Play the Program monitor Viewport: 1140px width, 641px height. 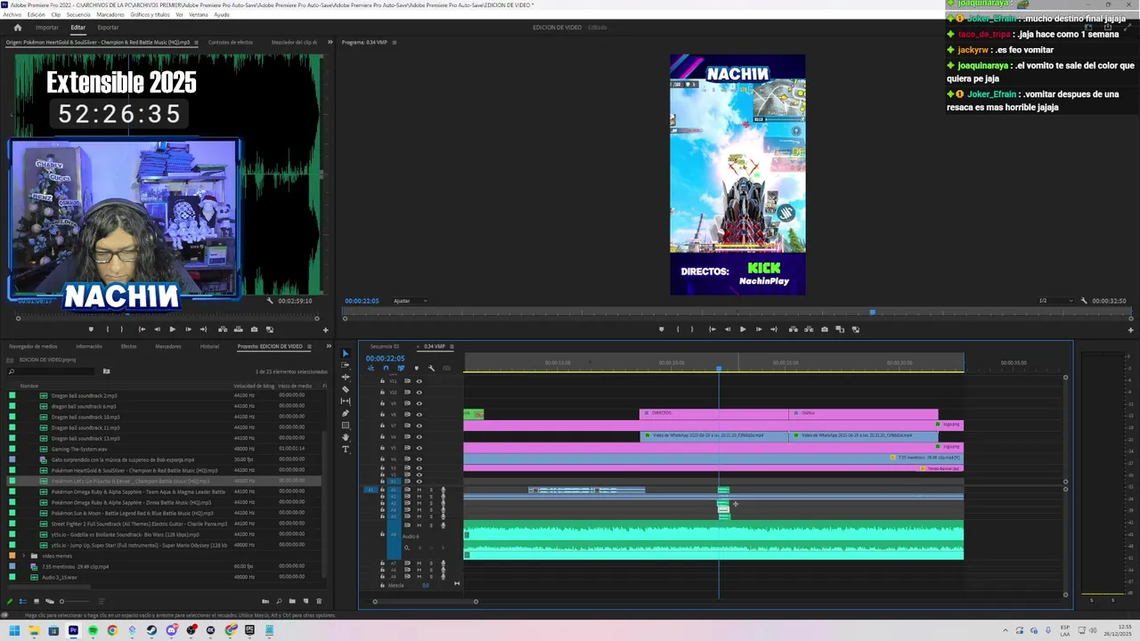click(x=743, y=329)
